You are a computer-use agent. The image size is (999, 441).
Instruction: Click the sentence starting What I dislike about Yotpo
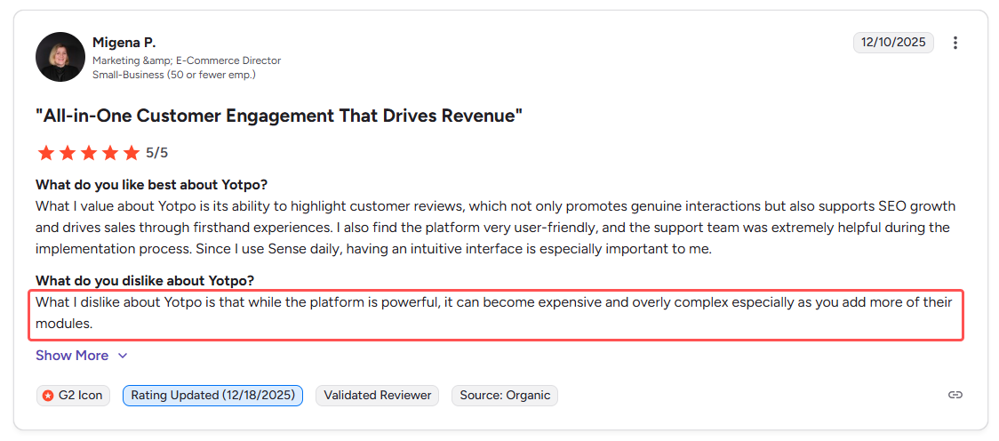pos(494,313)
